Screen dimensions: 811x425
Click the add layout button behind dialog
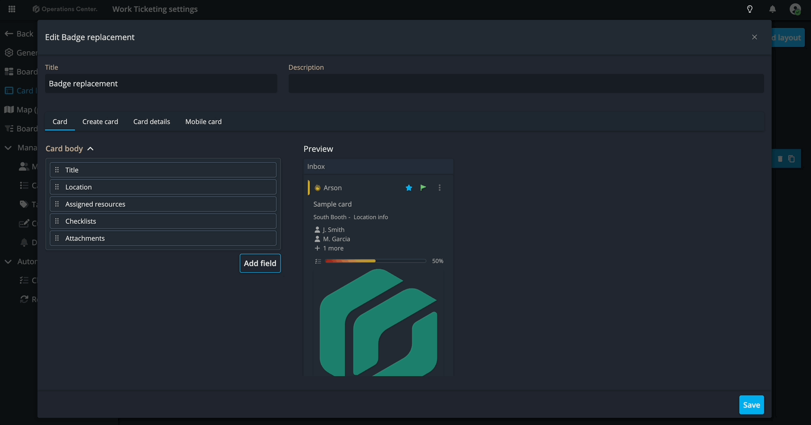[x=788, y=37]
